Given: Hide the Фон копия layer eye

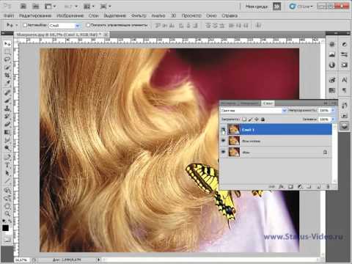Looking at the screenshot, I should click(224, 141).
